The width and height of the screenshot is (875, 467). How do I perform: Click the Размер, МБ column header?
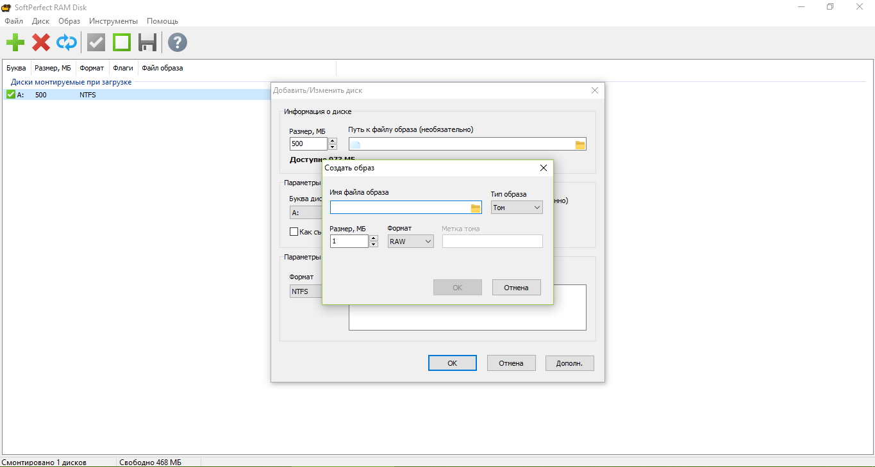pyautogui.click(x=53, y=68)
